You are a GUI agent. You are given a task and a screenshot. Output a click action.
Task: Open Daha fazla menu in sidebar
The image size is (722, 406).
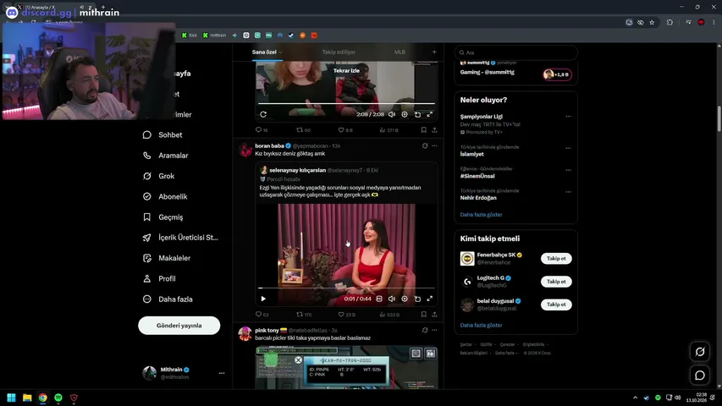[x=168, y=299]
